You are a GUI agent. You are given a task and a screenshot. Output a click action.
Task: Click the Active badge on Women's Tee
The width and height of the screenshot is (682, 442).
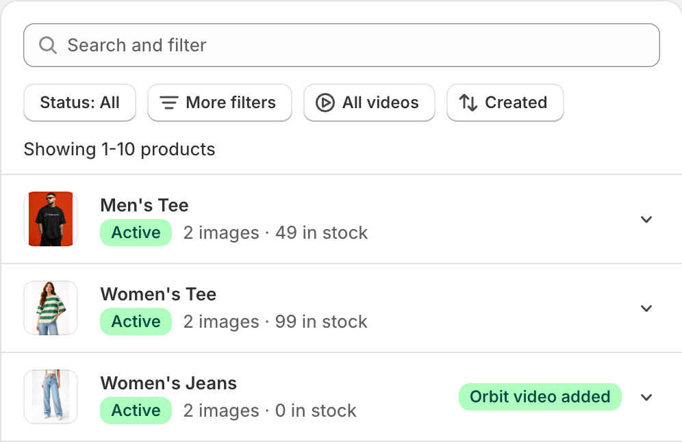point(136,322)
